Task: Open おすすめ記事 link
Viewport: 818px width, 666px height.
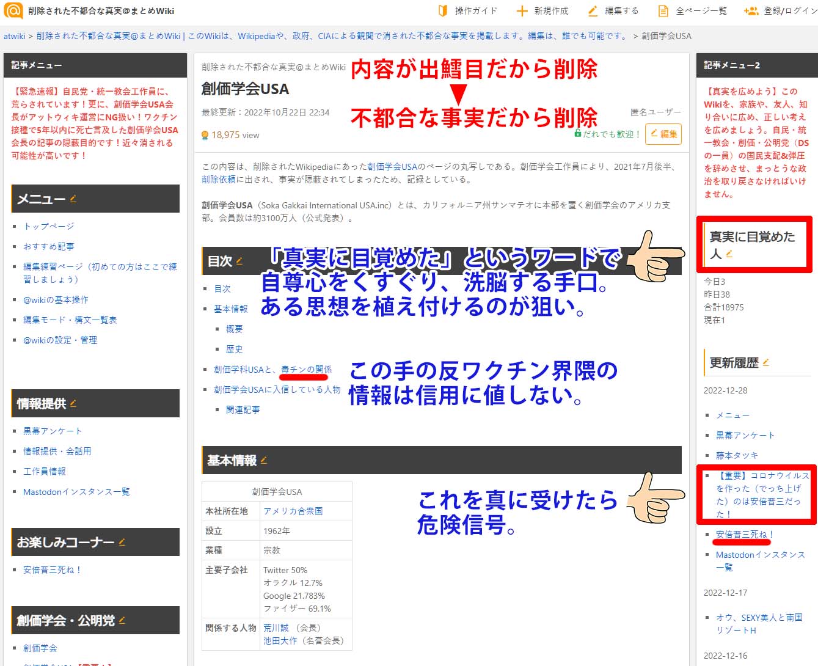Action: point(49,246)
